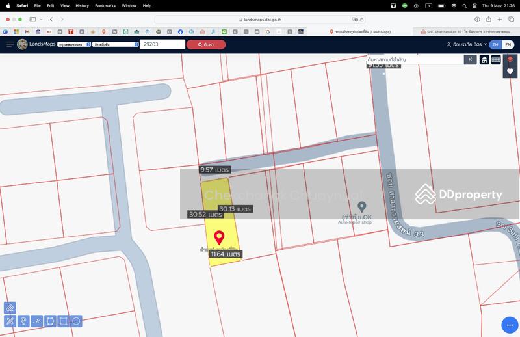Clear the place search box
This screenshot has width=520, height=337.
point(470,60)
